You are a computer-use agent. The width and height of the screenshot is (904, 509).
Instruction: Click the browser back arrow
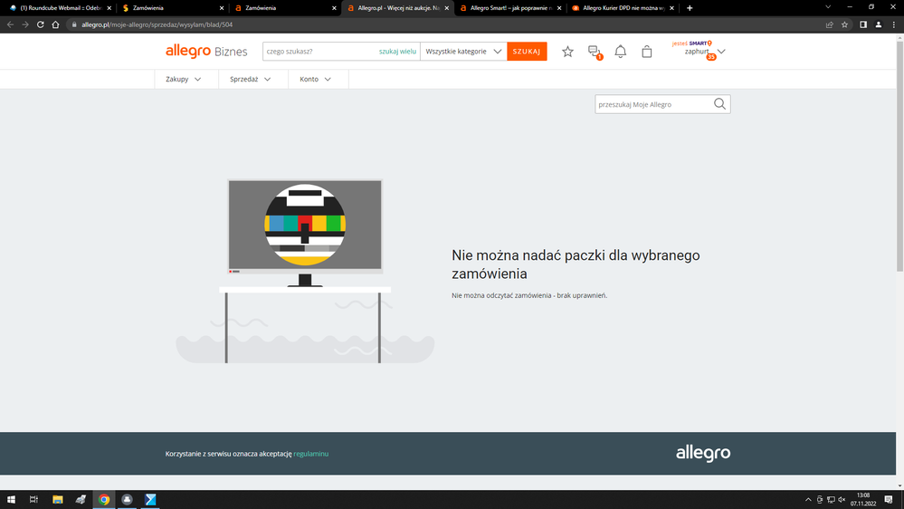[10, 24]
